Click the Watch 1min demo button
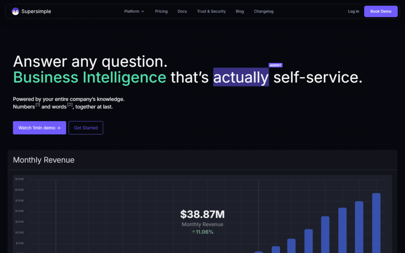Viewport: 405px width, 253px height. (40, 128)
